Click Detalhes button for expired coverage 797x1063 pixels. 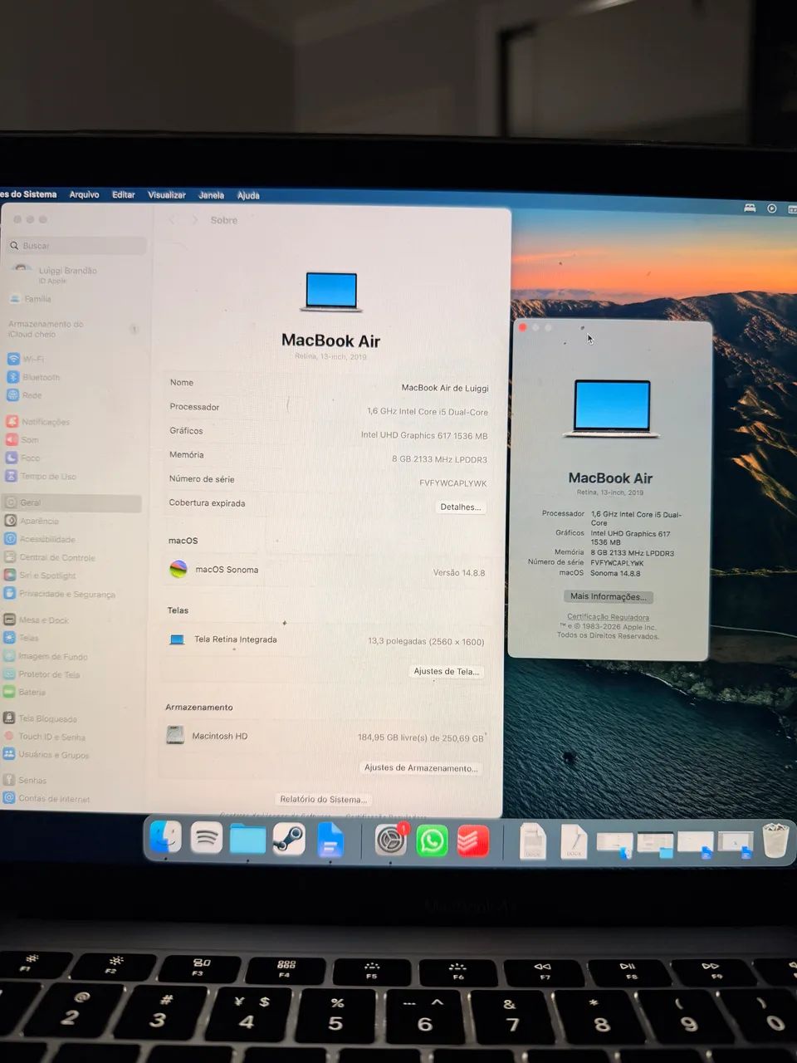click(x=461, y=507)
